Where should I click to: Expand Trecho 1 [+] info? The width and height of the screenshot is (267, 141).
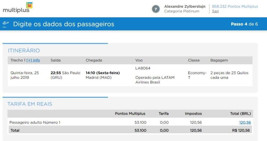click(33, 60)
